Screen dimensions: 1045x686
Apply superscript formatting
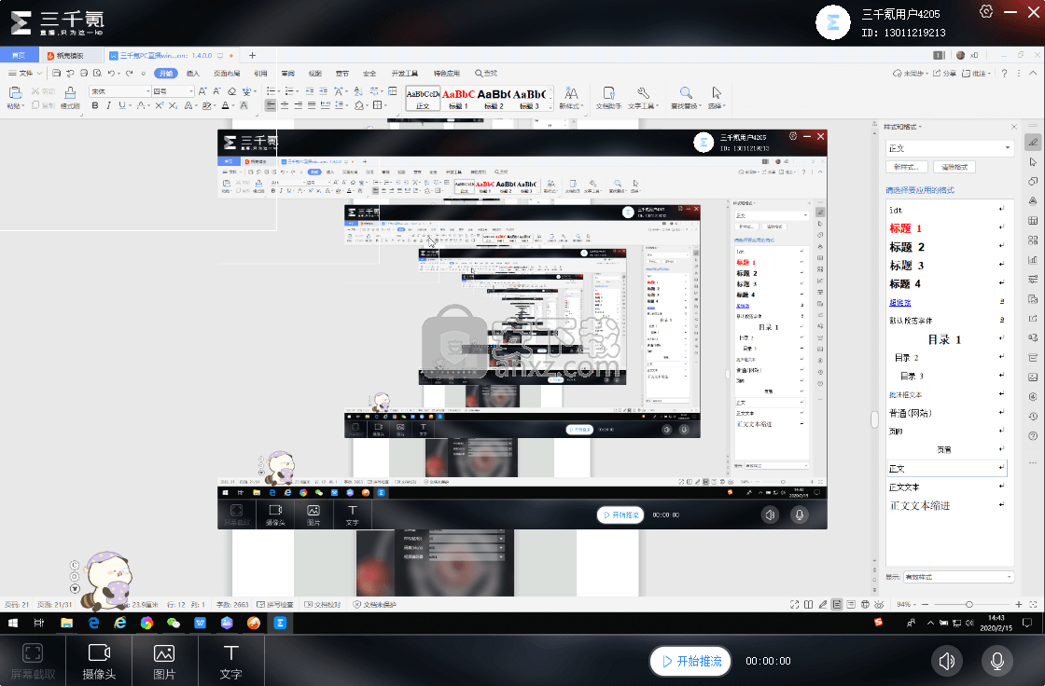tap(160, 105)
